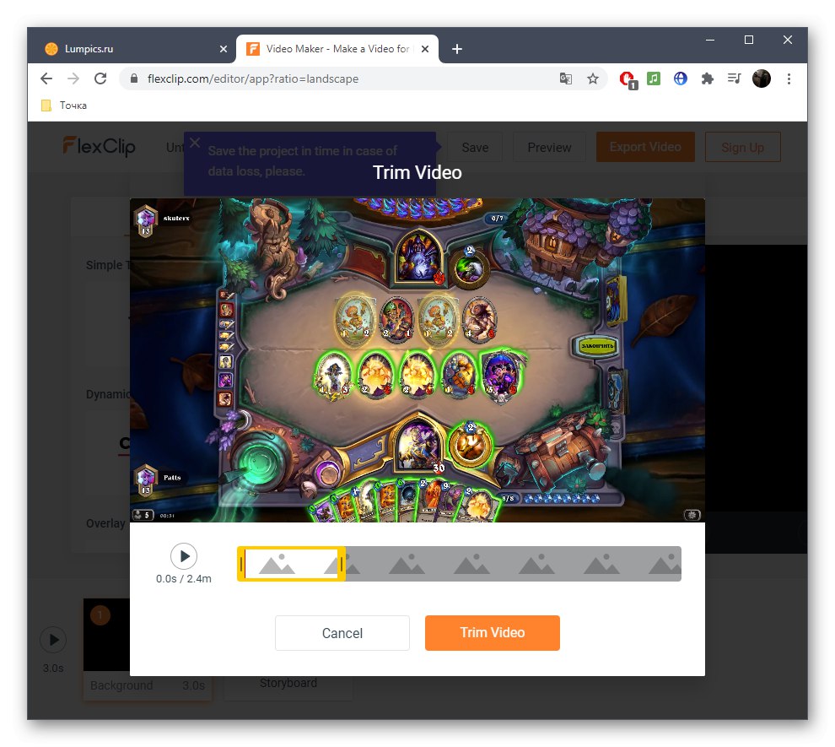Play the 3.0s clip preview
Viewport: 835px width, 747px height.
53,641
